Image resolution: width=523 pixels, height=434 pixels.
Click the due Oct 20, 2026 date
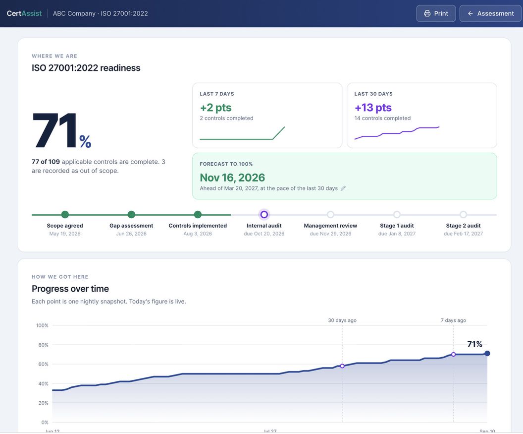264,234
